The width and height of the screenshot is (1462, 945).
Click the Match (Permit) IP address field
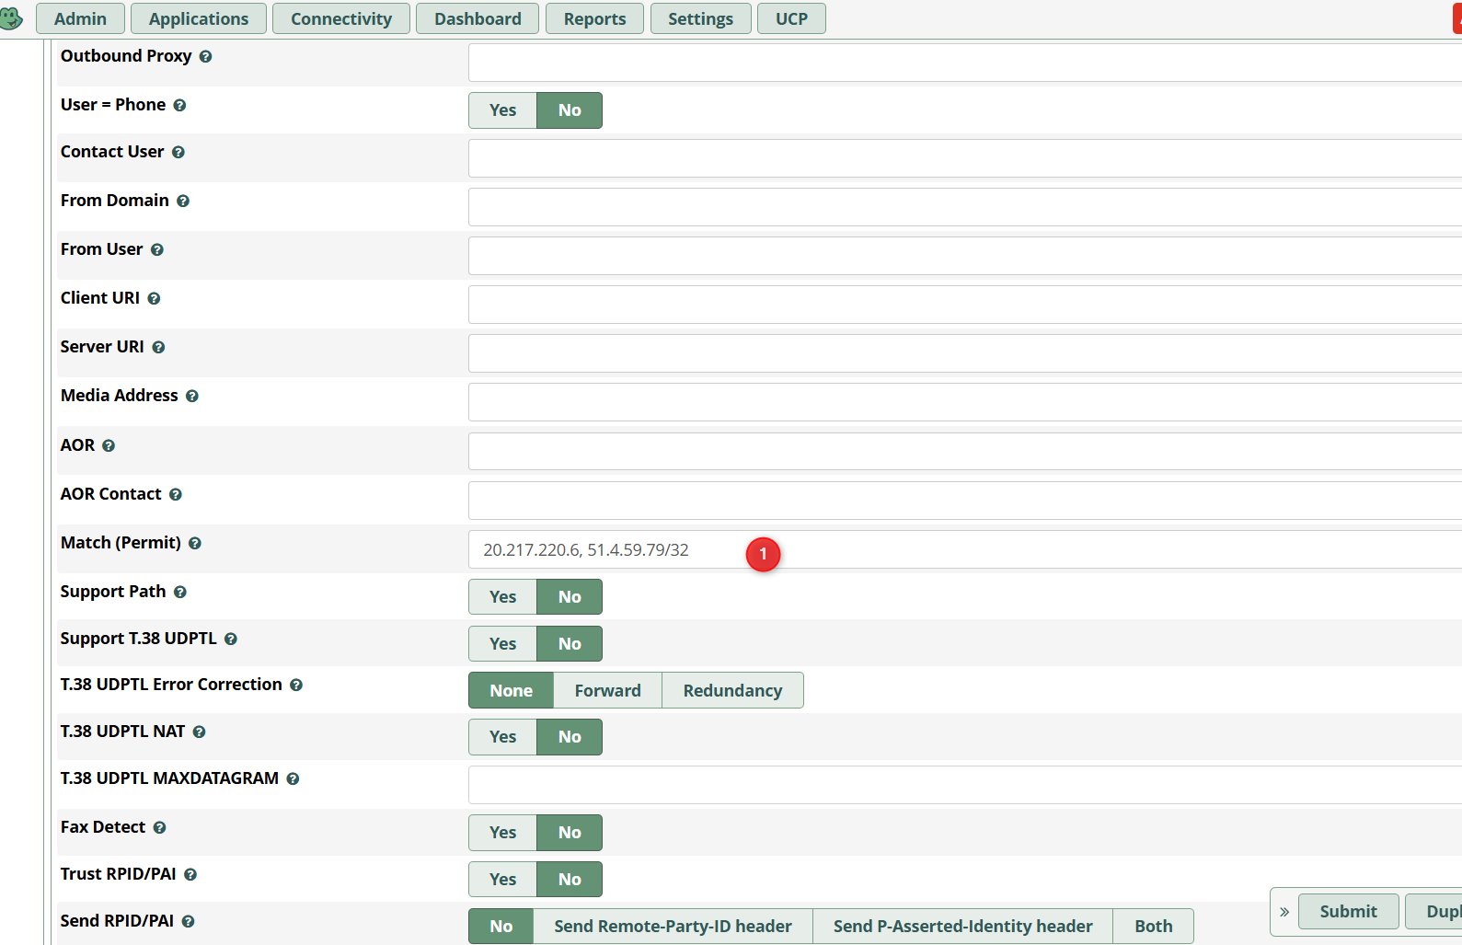tap(964, 550)
